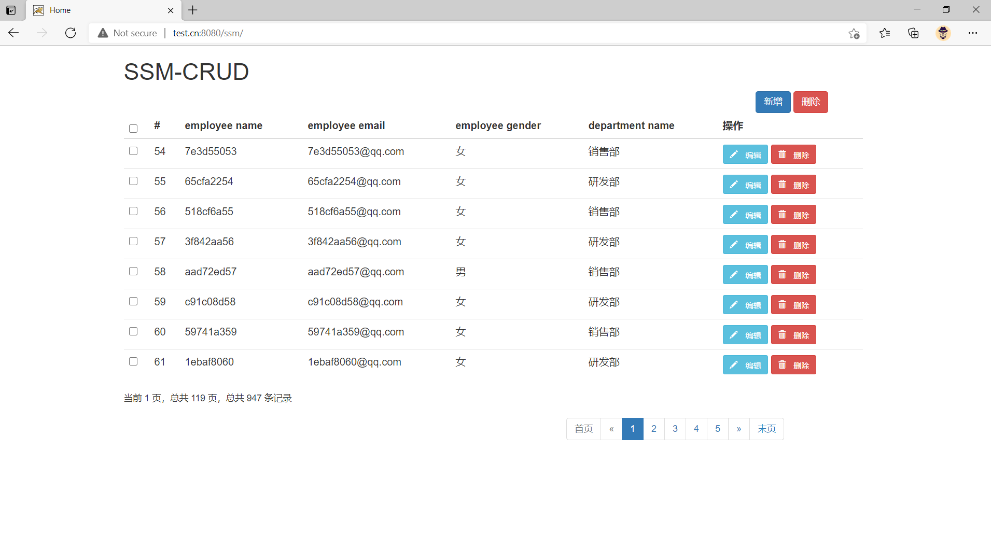
Task: Click the previous page « arrow
Action: [611, 429]
